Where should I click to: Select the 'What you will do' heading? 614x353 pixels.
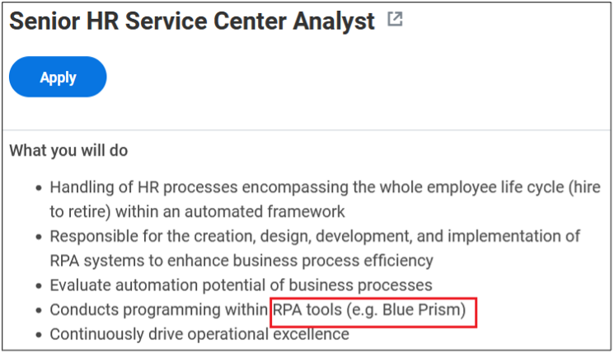[x=68, y=150]
